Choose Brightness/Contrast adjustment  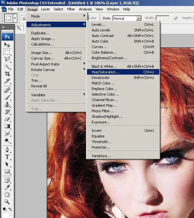pyautogui.click(x=123, y=58)
